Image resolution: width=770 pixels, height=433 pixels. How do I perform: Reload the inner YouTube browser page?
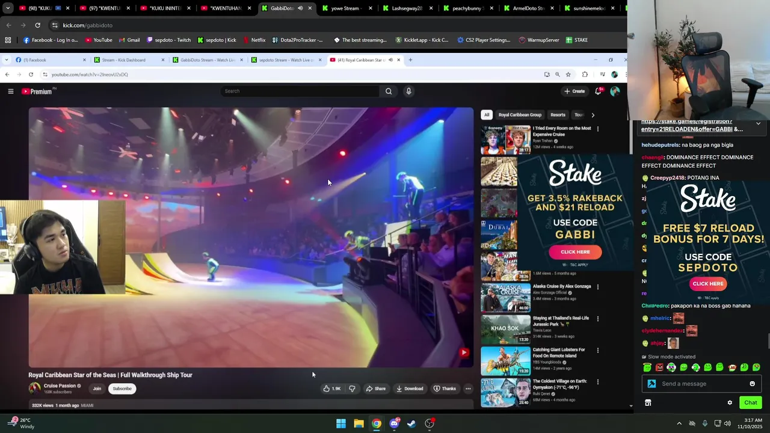31,75
